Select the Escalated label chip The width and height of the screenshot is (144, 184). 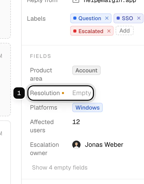coord(92,31)
